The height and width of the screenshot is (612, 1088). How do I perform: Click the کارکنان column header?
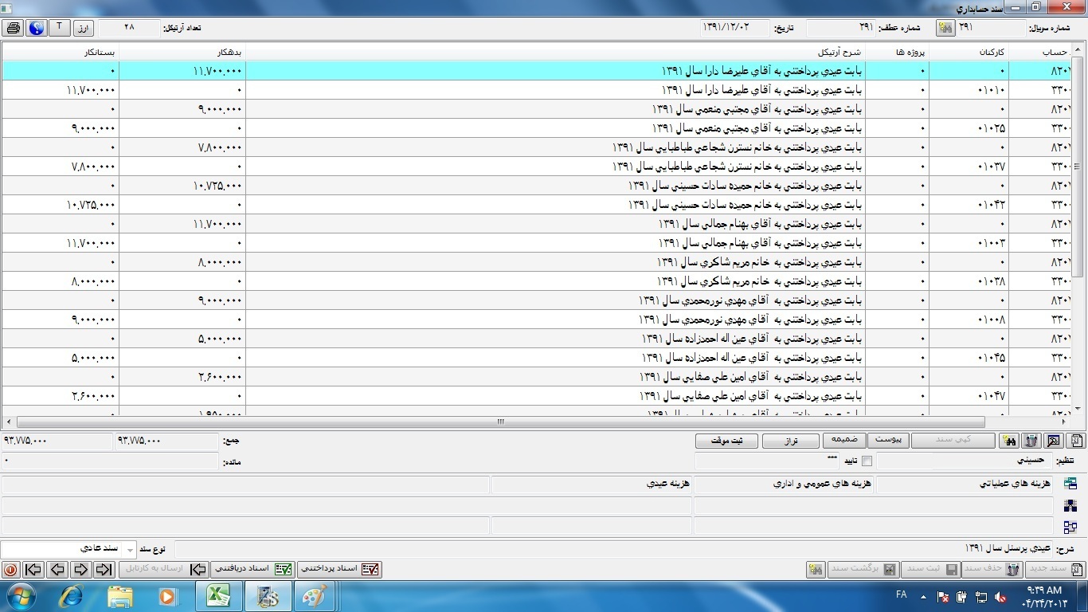pos(969,52)
